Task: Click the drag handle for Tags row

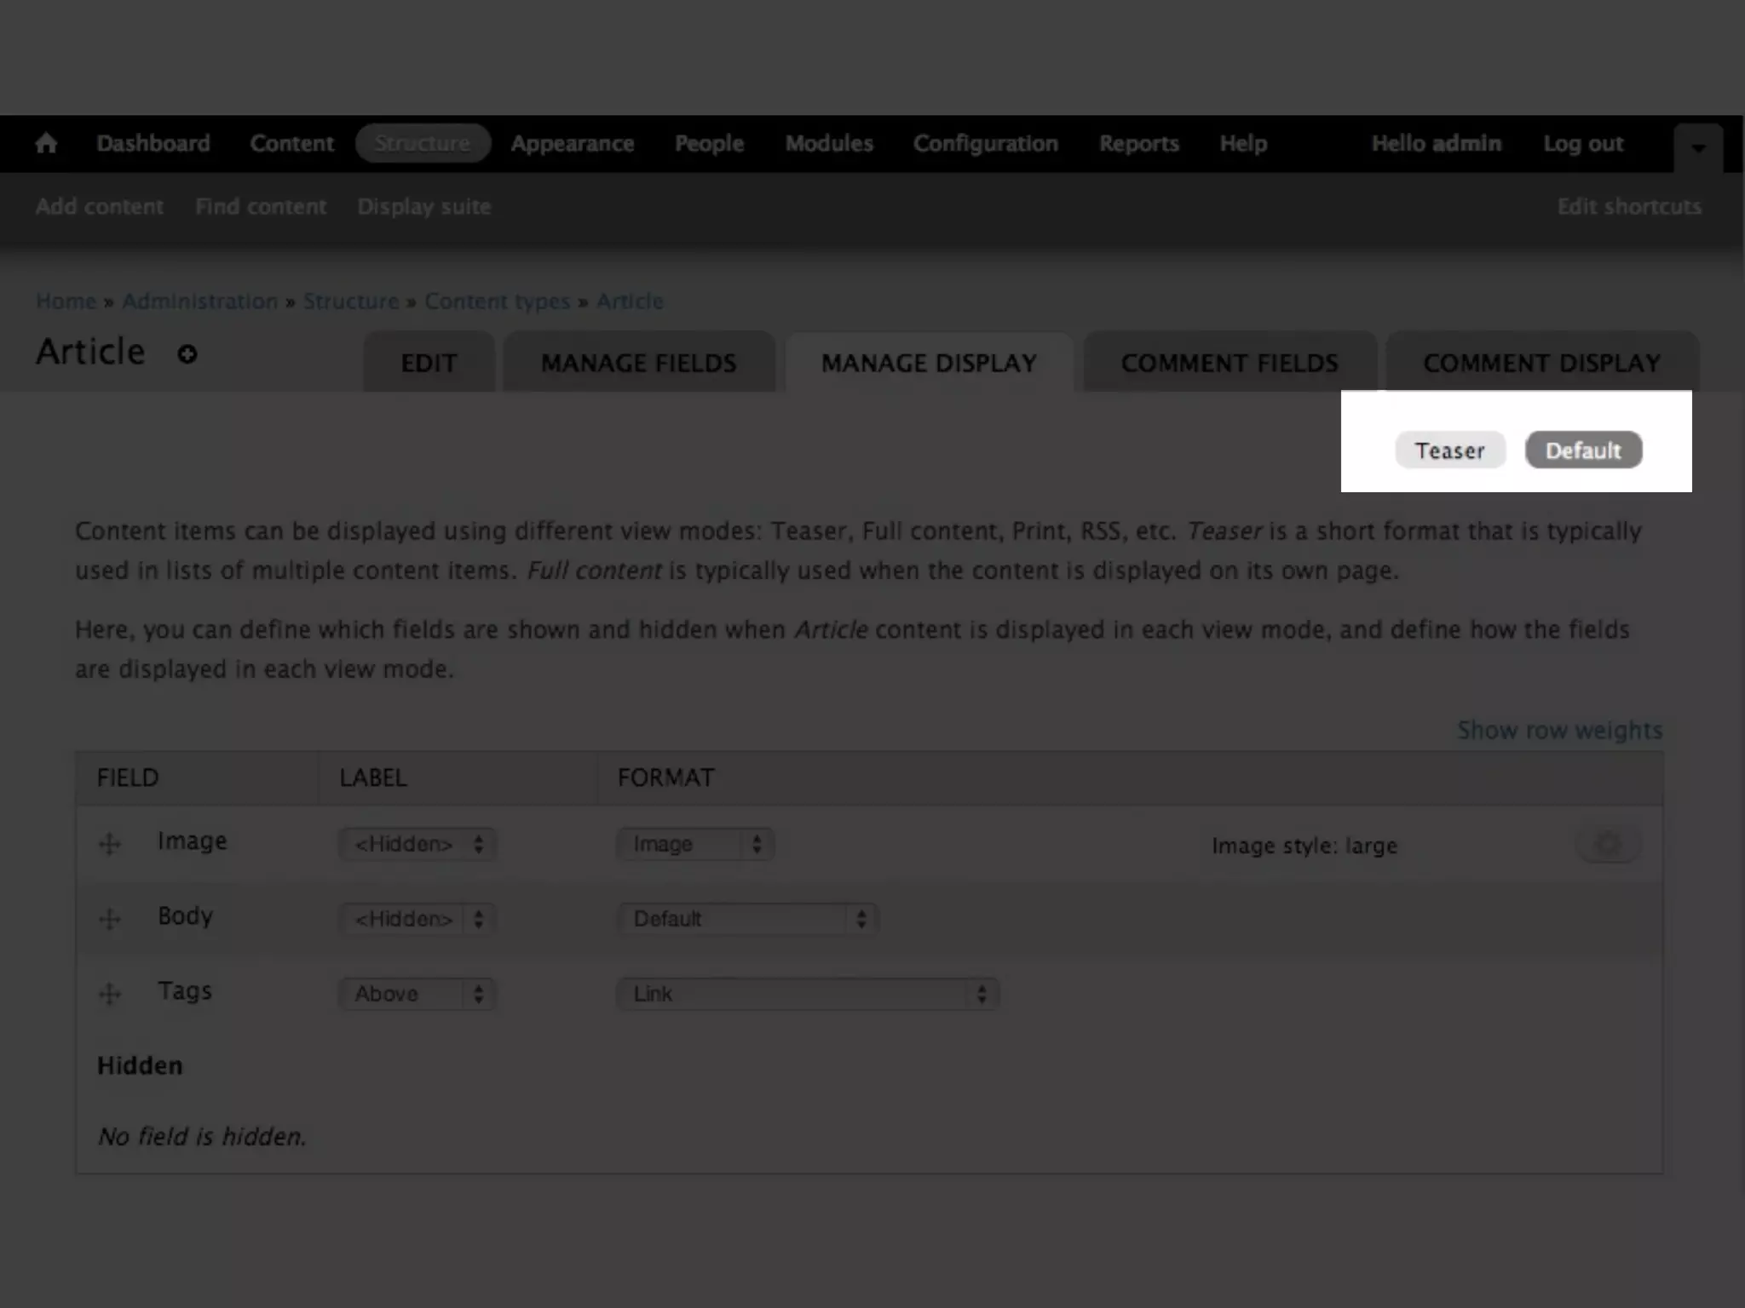Action: click(x=110, y=994)
